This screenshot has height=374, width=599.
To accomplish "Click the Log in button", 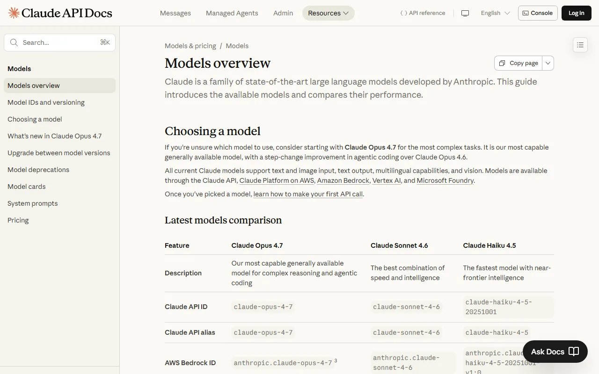I will [577, 13].
